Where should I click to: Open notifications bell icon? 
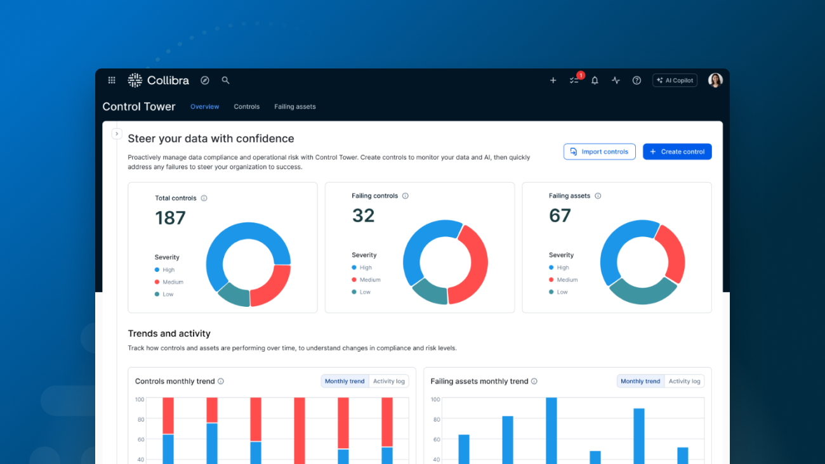595,81
